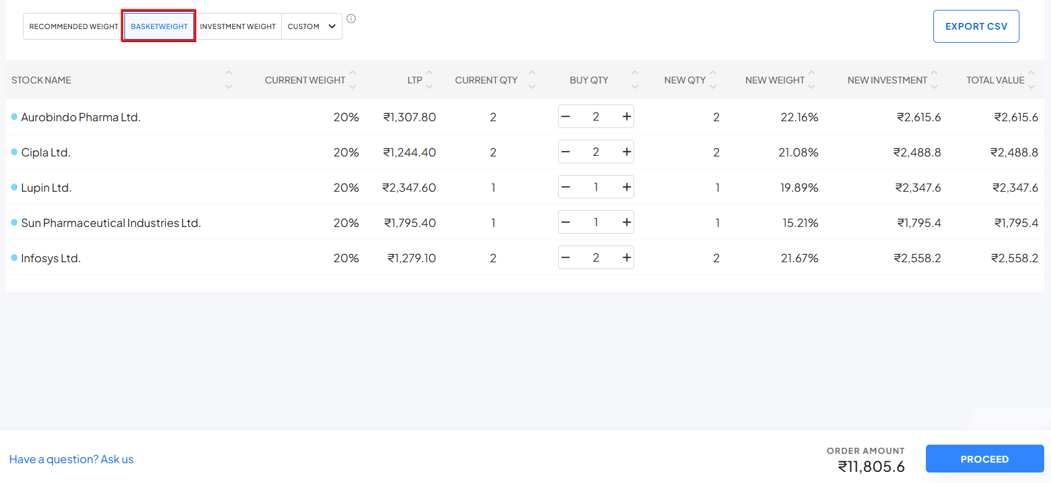Sort by LTP column arrows

tap(429, 80)
